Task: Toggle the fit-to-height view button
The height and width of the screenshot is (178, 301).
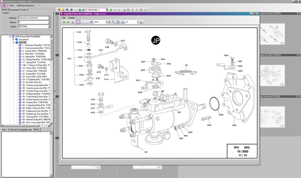Action: point(86,22)
